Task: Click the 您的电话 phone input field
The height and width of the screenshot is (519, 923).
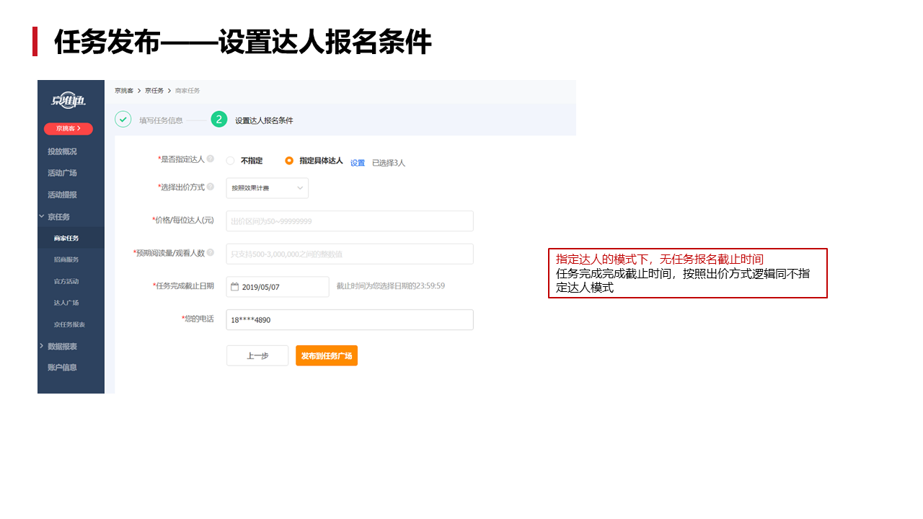Action: point(349,319)
